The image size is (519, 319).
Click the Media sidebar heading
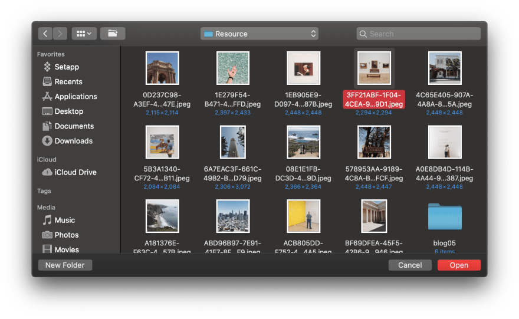pos(46,208)
